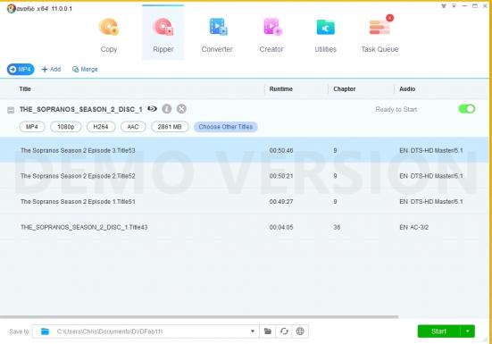Click runtime 00:04:05
Image resolution: width=492 pixels, height=344 pixels.
pyautogui.click(x=281, y=227)
